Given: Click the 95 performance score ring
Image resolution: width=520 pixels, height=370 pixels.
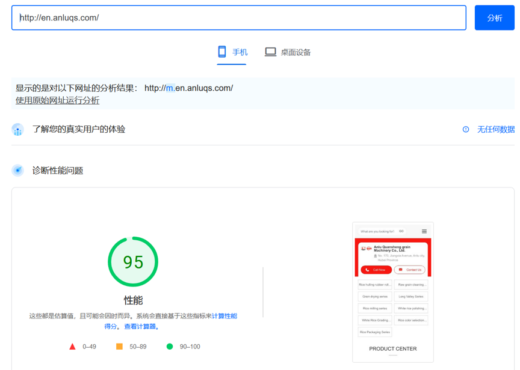Looking at the screenshot, I should (132, 261).
